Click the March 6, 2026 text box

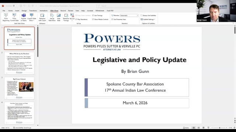coord(137,103)
